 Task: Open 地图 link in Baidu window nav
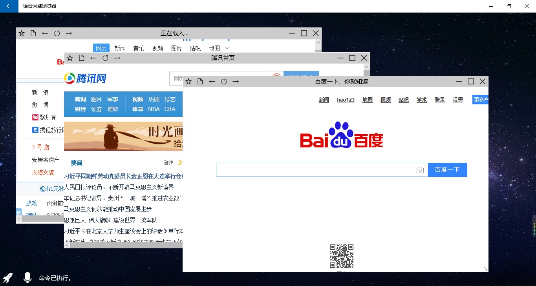pos(368,100)
